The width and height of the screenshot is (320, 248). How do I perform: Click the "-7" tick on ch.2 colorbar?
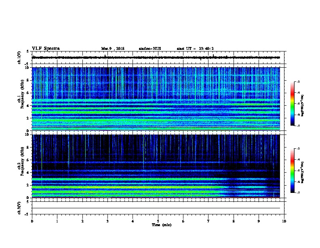(298, 193)
